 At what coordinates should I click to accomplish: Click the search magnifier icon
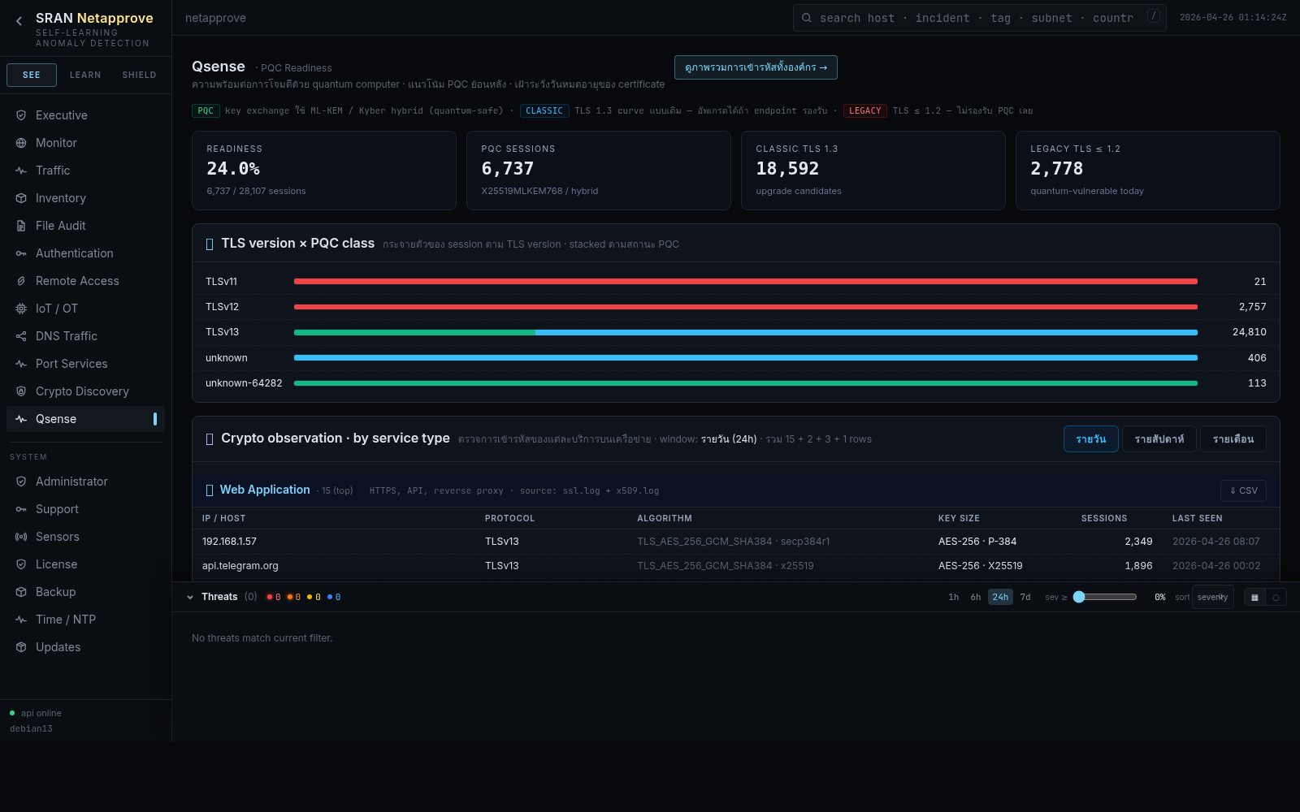pos(805,17)
